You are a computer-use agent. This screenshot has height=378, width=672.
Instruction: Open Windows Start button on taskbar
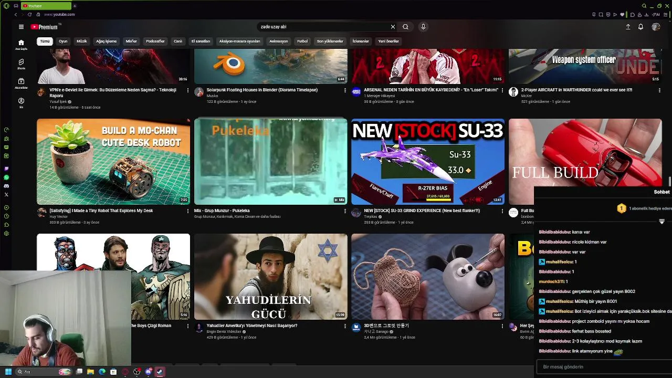[8, 372]
